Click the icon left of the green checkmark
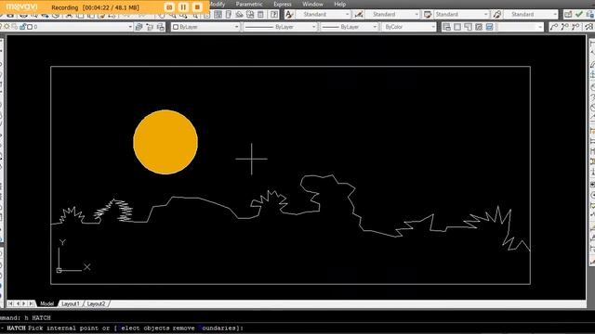Viewport: 595px width, 334px height. pos(568,15)
